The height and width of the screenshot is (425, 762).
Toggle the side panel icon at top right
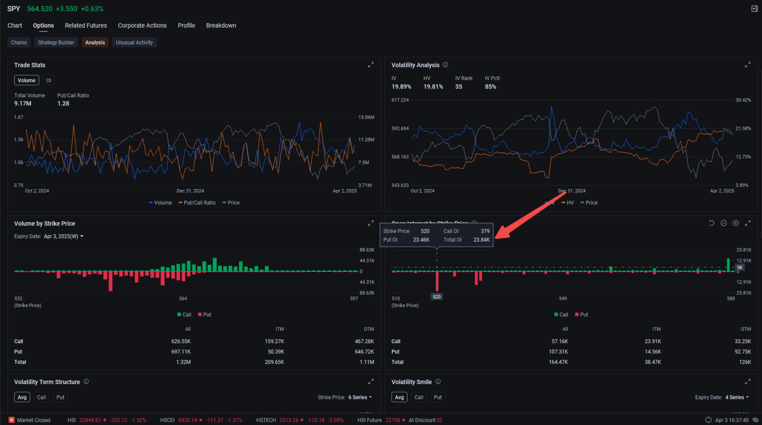(754, 9)
